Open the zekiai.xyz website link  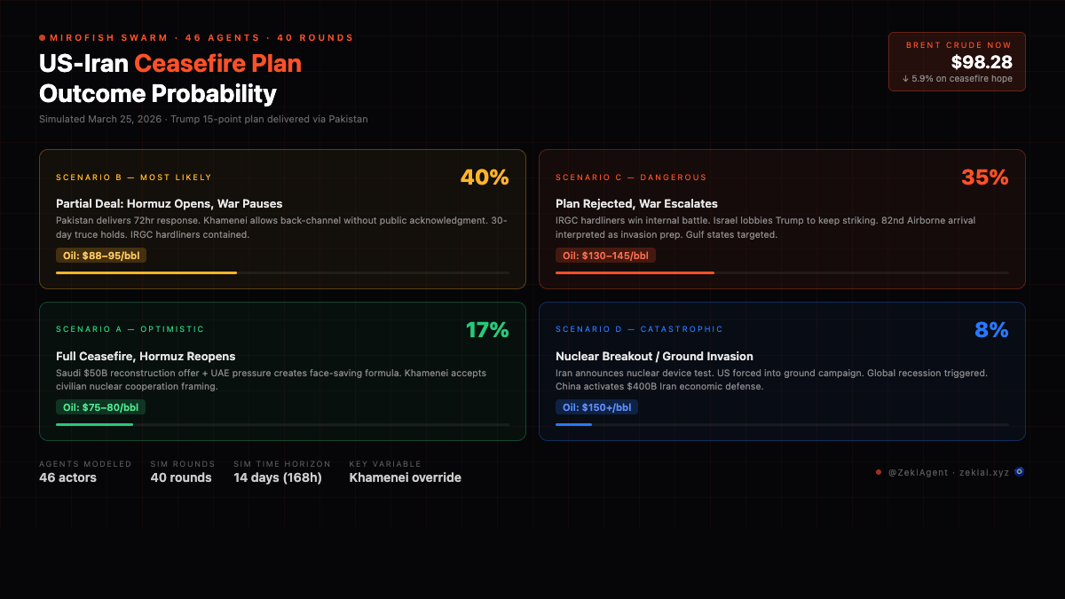tap(984, 472)
